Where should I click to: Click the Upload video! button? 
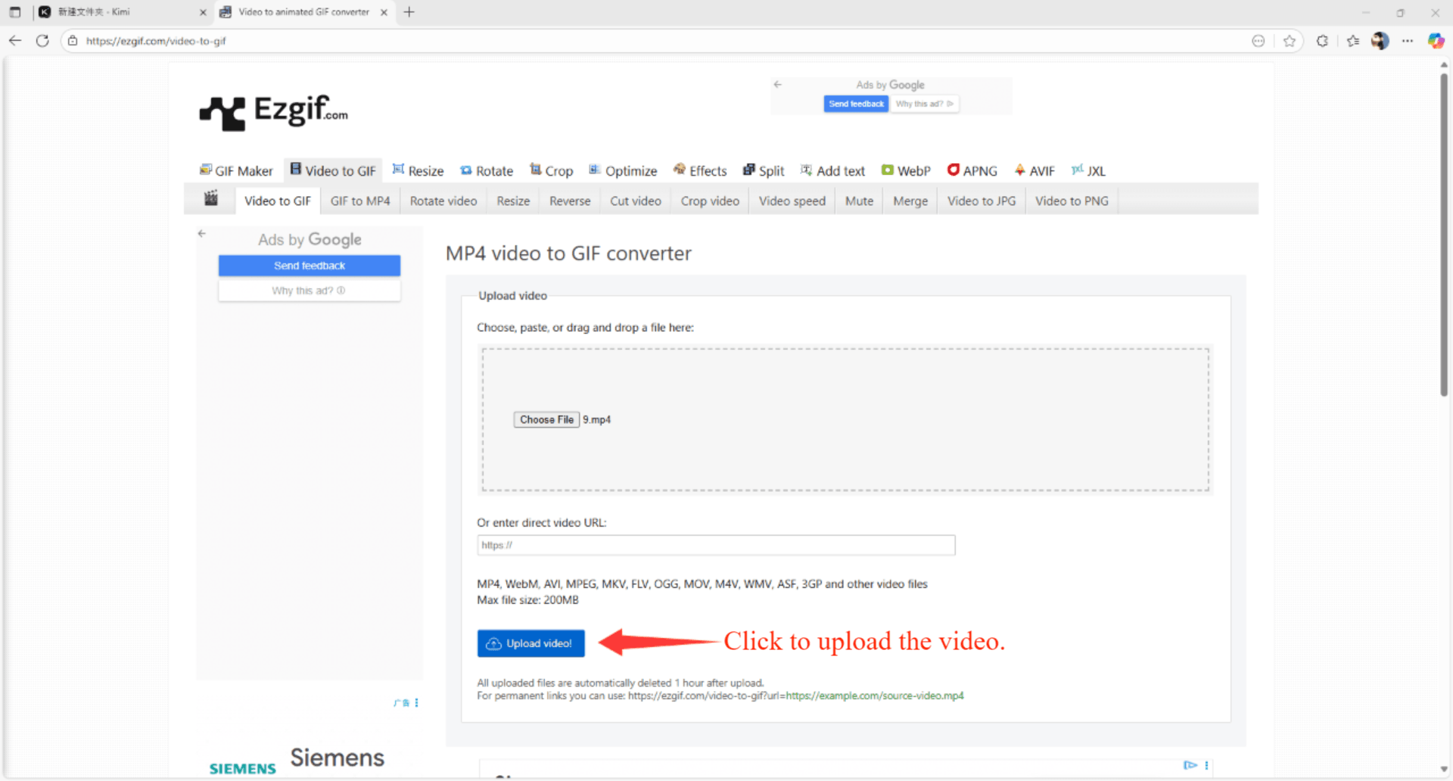(x=530, y=643)
